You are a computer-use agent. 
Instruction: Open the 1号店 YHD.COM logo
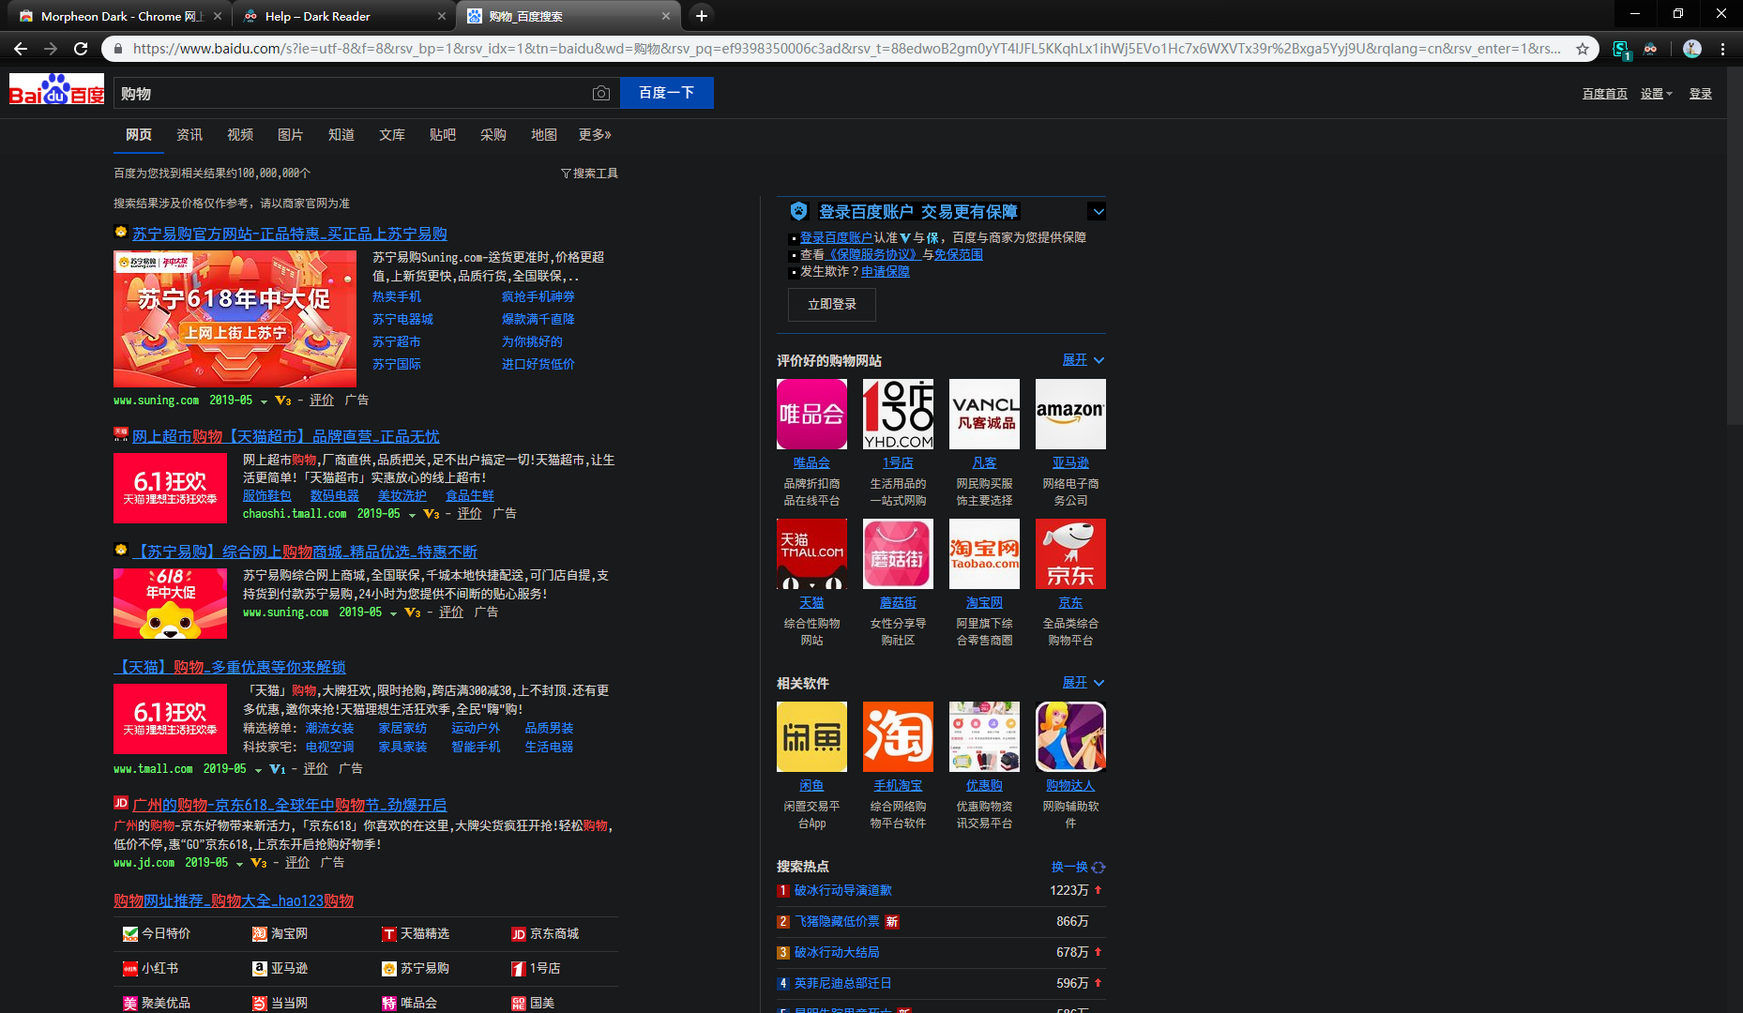(898, 414)
